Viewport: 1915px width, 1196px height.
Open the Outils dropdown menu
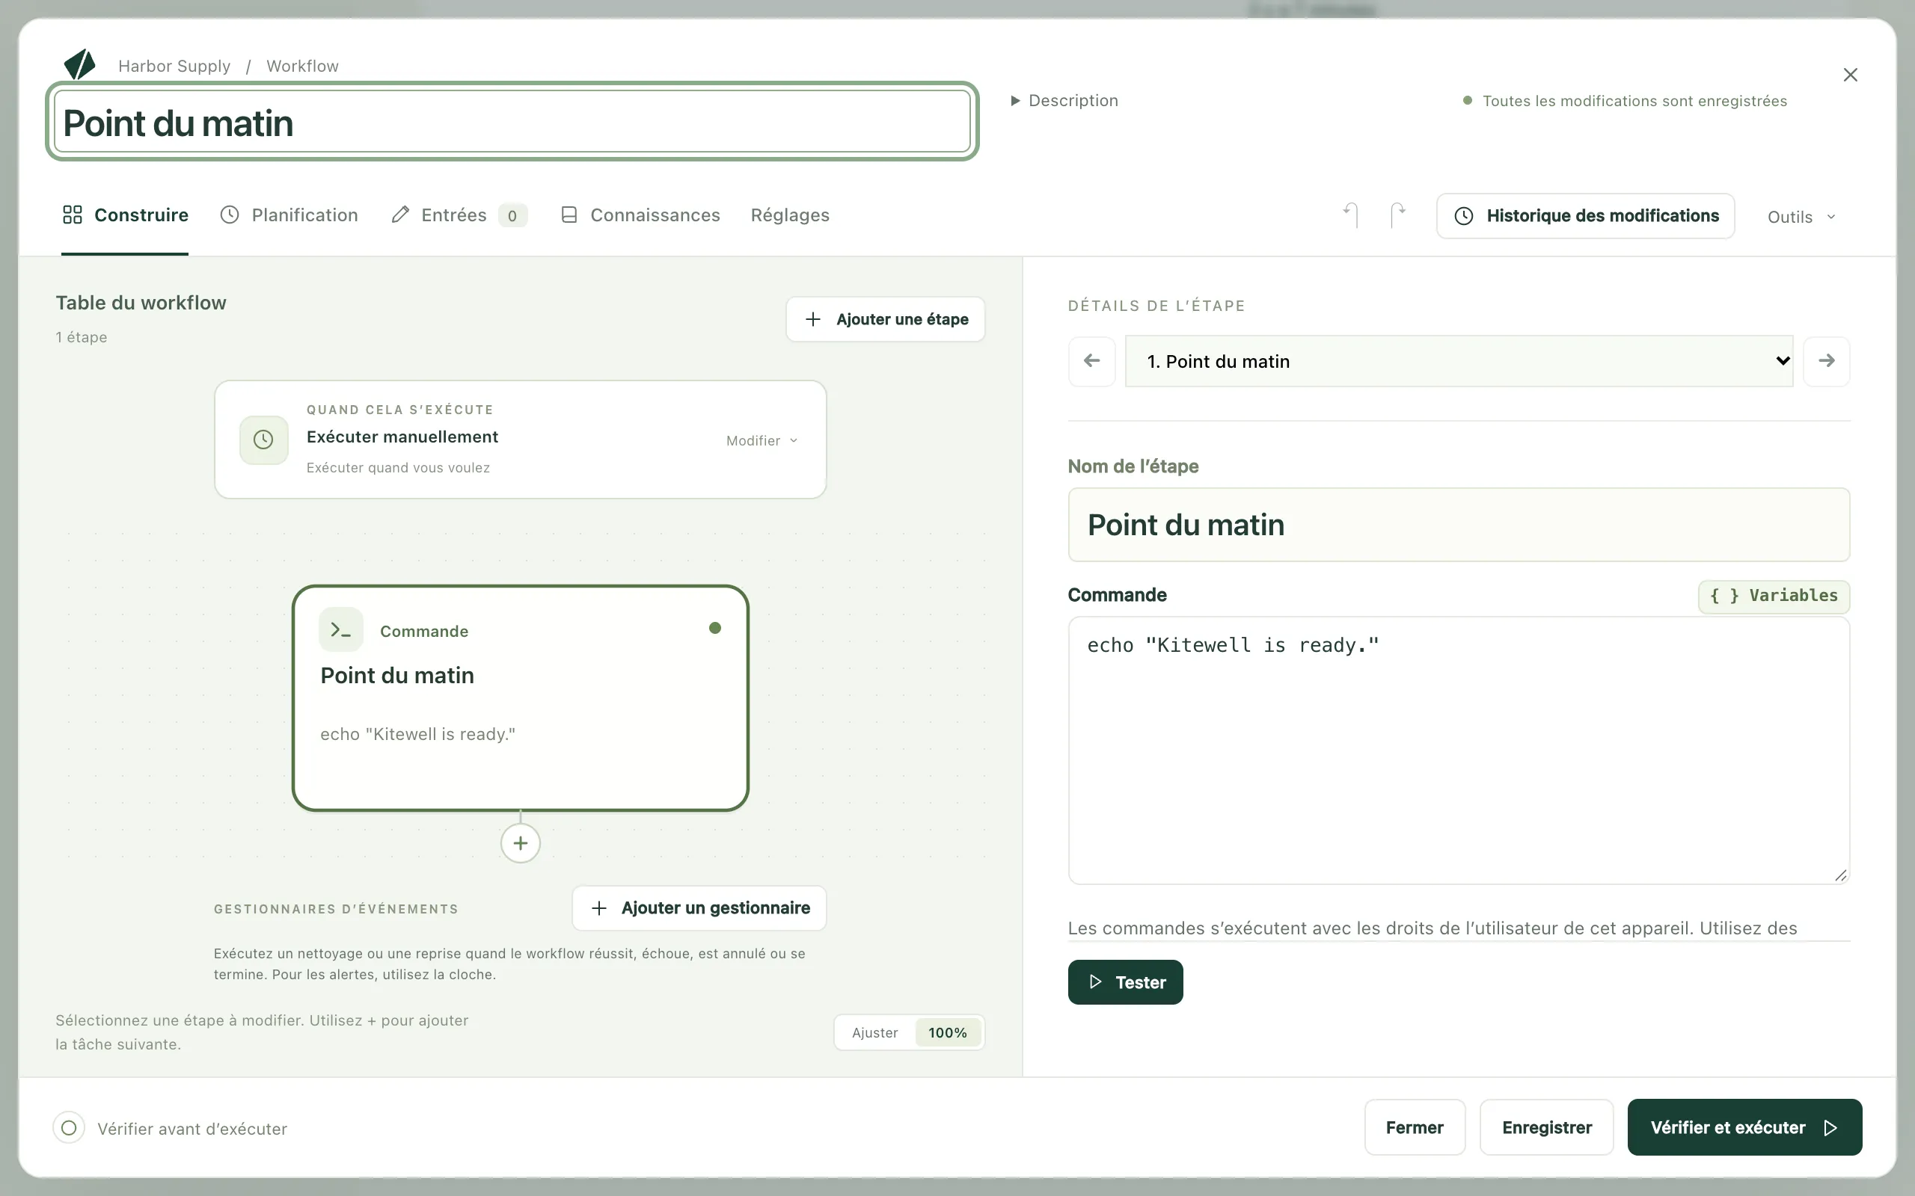1801,217
